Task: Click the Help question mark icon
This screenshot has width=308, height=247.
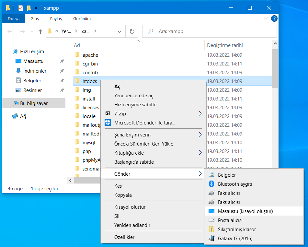Action: click(x=274, y=18)
